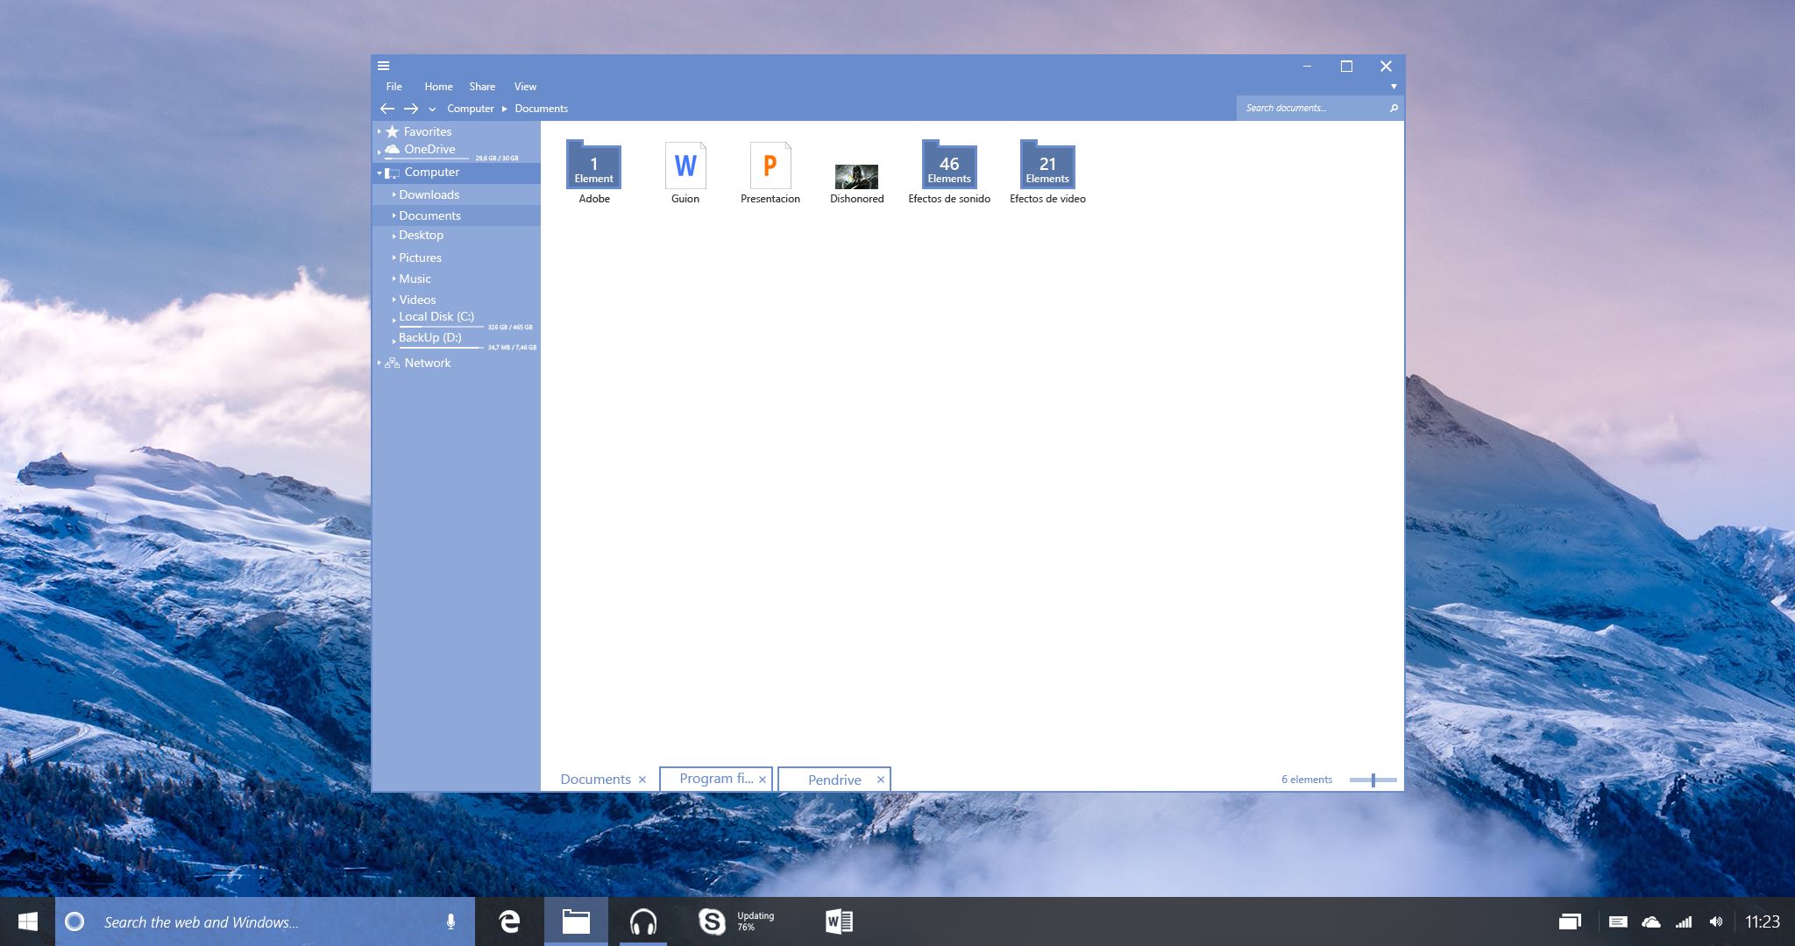Click the forward navigation arrow
Image resolution: width=1795 pixels, height=946 pixels.
411,109
